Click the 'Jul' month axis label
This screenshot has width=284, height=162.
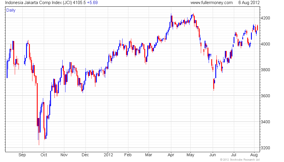tap(234, 155)
